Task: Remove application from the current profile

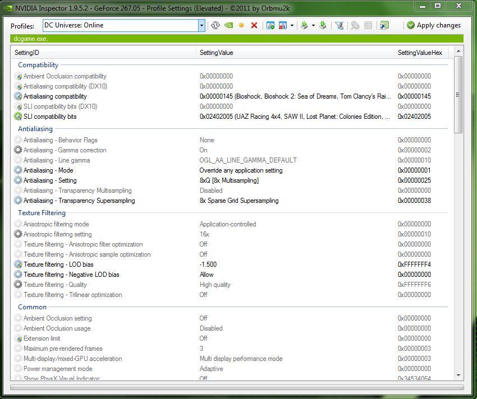Action: (283, 25)
